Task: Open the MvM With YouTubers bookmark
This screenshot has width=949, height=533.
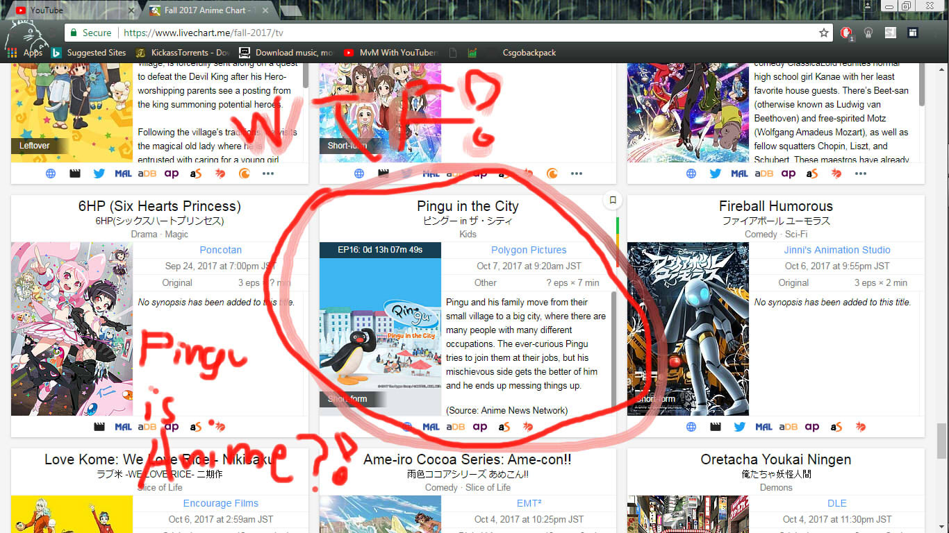Action: tap(390, 53)
